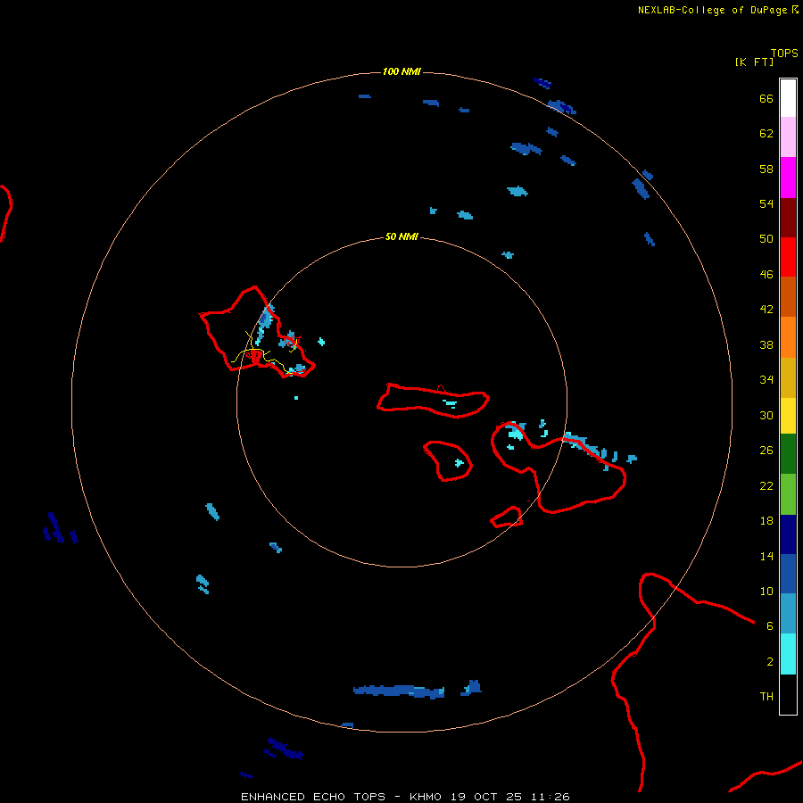The height and width of the screenshot is (803, 803).
Task: Click the legend value 66
Action: click(x=766, y=98)
